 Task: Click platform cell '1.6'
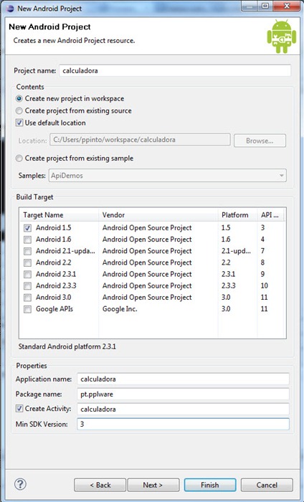226,240
